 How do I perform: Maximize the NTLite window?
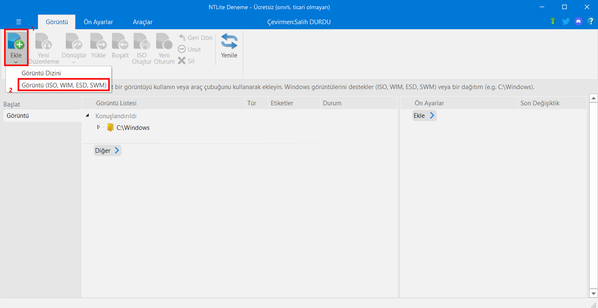[x=564, y=7]
